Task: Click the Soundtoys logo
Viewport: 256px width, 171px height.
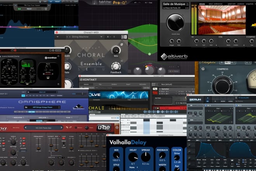Action: tap(50, 58)
